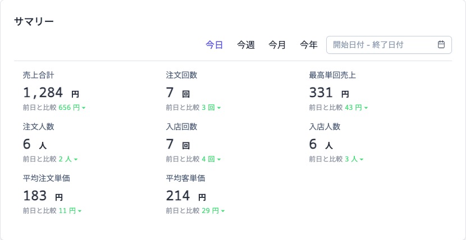Select the 今日 tab
The image size is (466, 240).
[x=214, y=45]
